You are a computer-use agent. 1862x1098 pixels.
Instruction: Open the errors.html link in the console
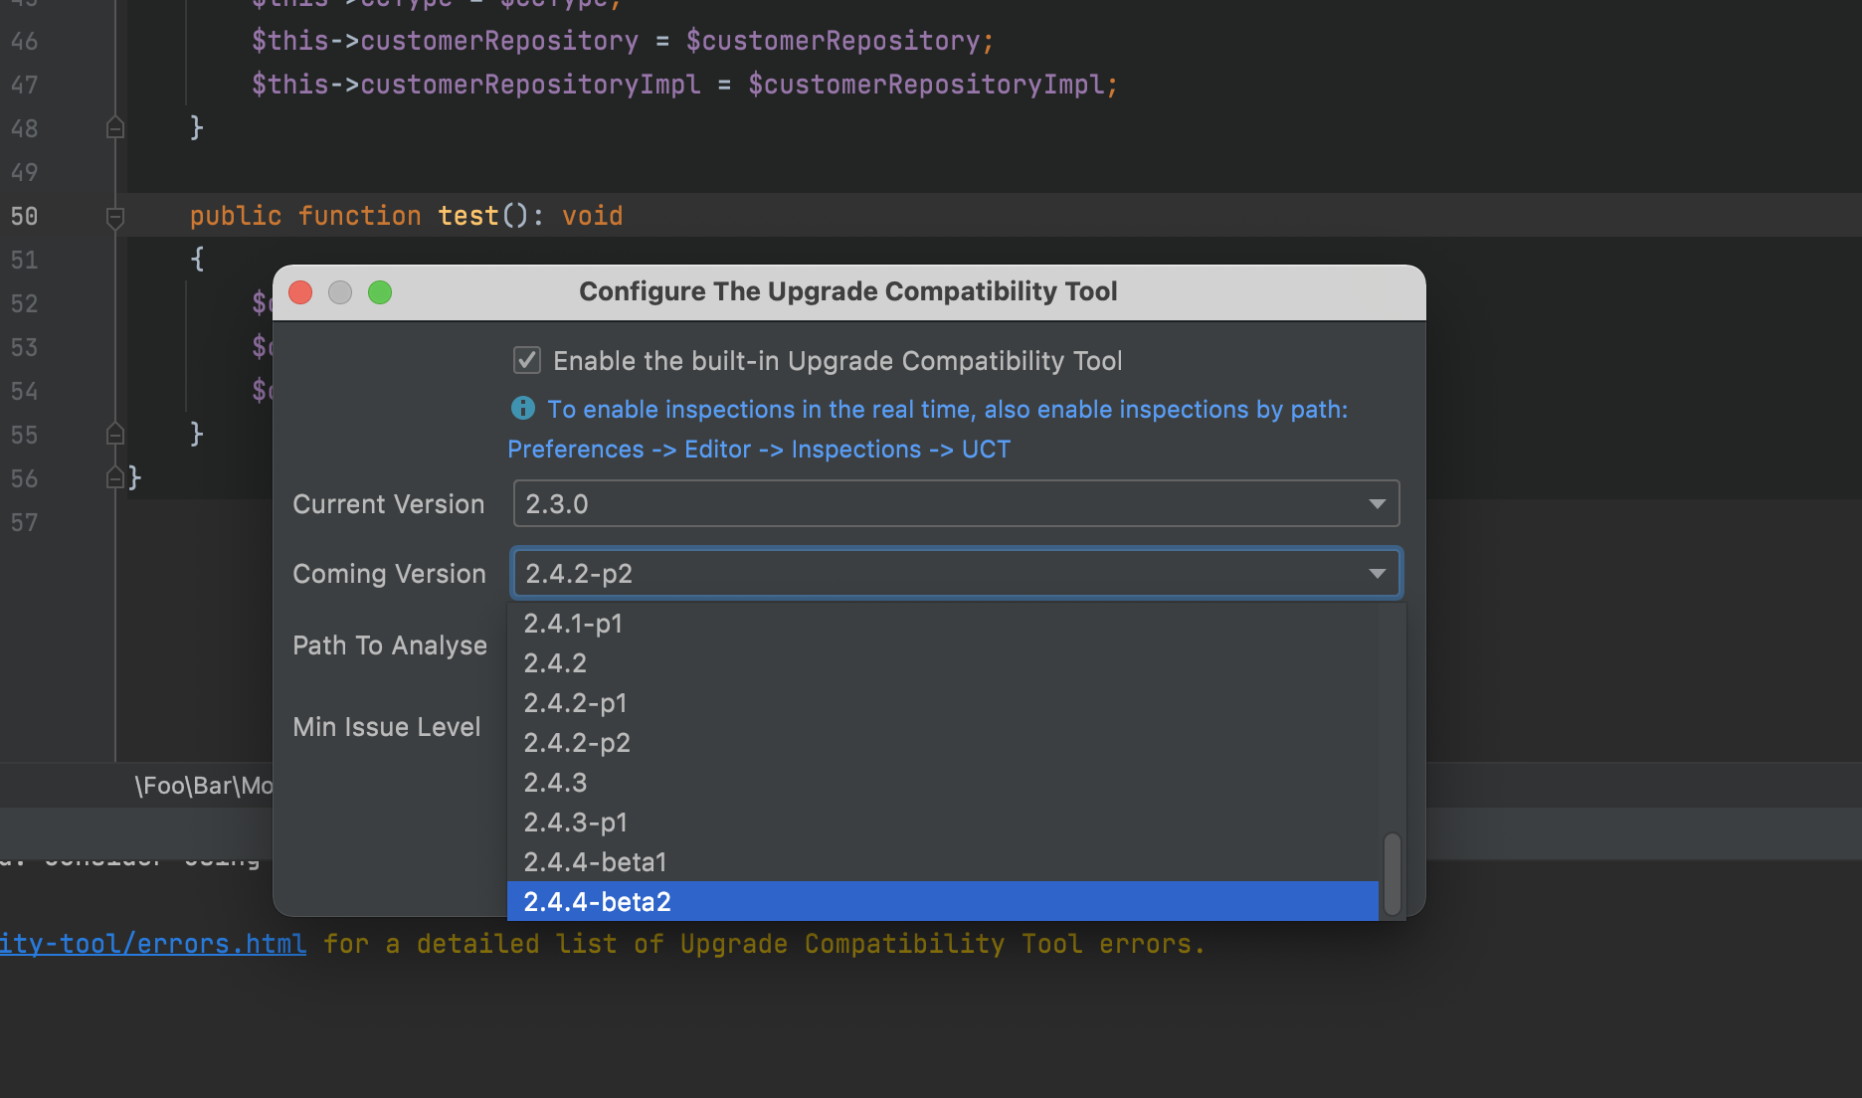coord(153,944)
